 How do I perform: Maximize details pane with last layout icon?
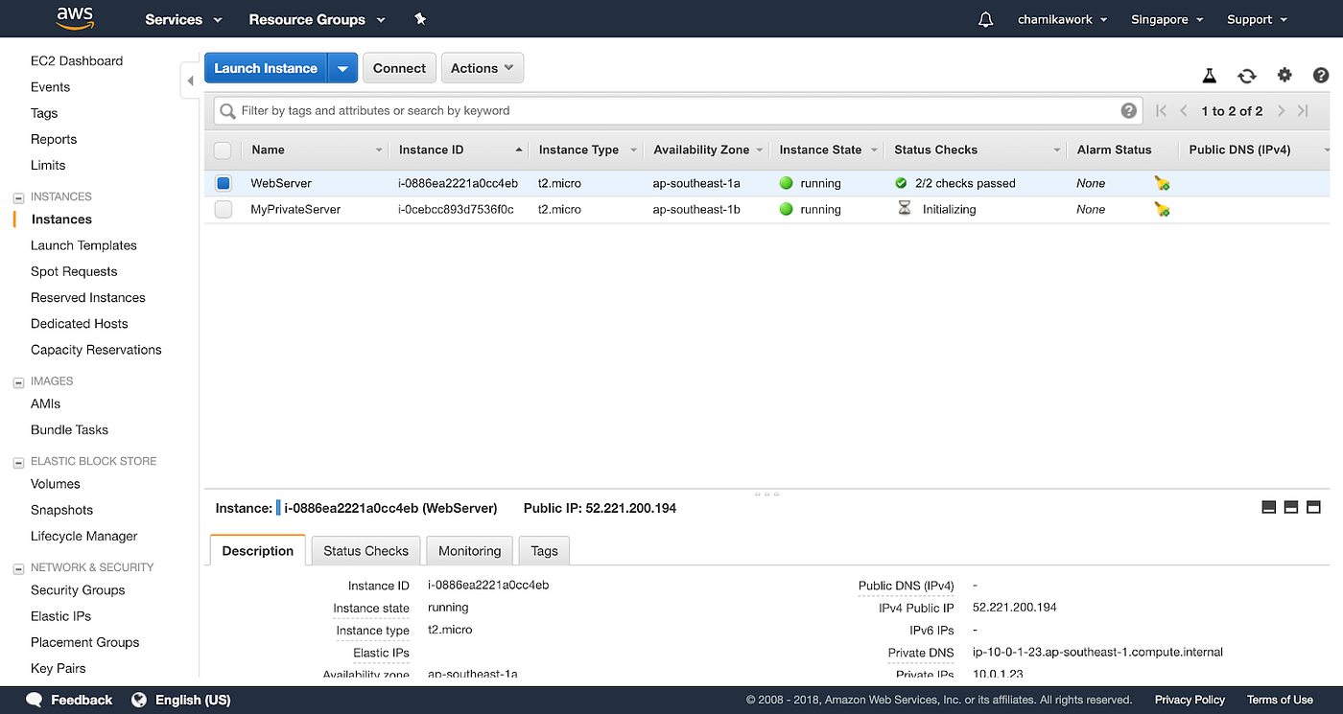(1314, 507)
